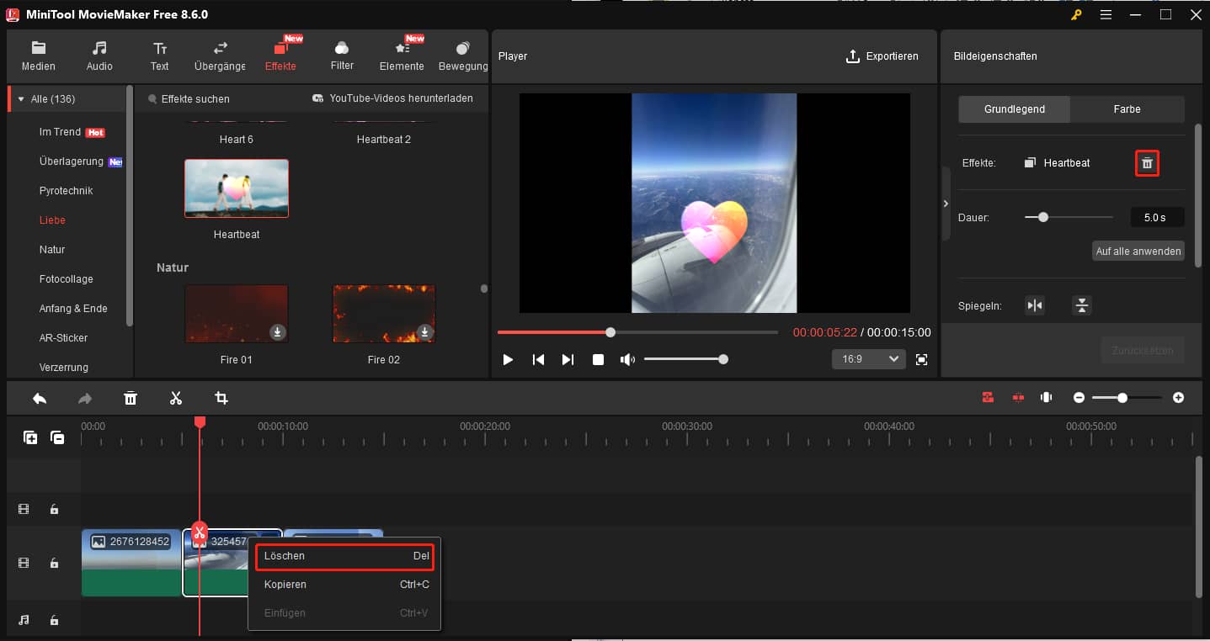The height and width of the screenshot is (641, 1210).
Task: Select the Scissors split tool
Action: coord(176,397)
